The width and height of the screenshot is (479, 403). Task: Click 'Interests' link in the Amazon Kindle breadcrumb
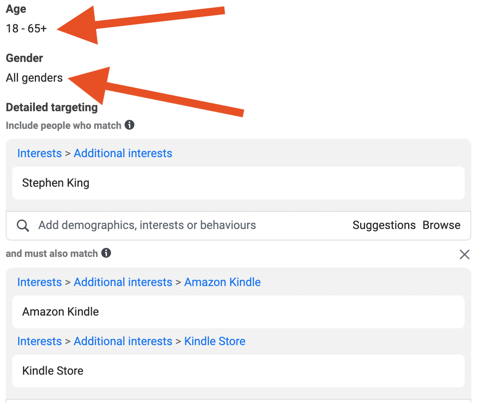pos(39,282)
